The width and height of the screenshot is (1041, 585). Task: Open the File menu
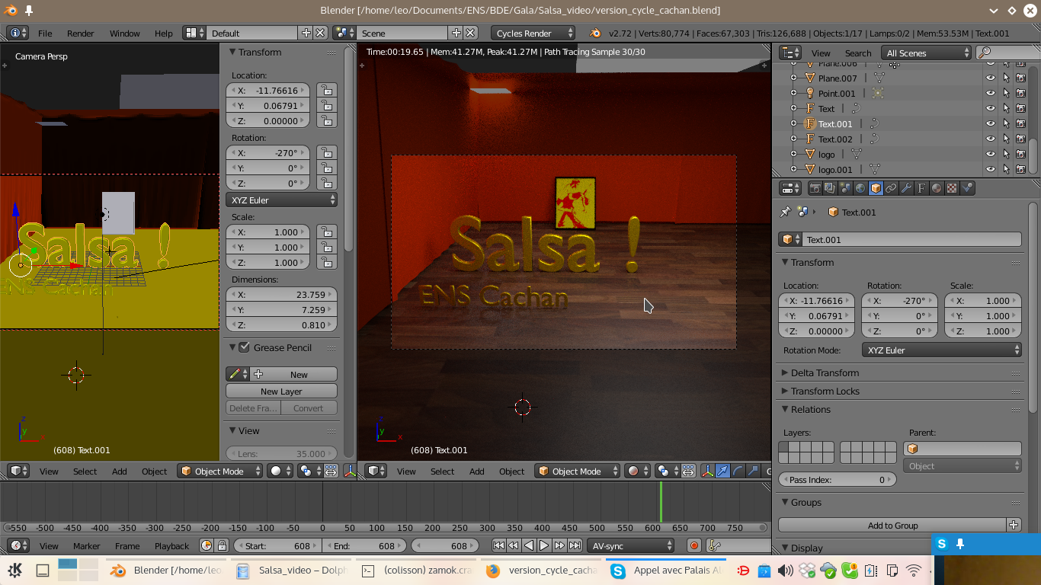[x=45, y=34]
